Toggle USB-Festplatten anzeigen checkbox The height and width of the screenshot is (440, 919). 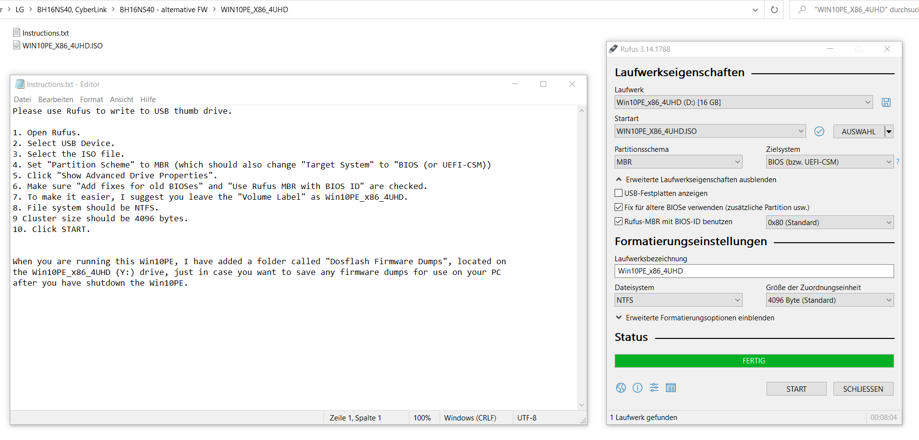tap(619, 193)
